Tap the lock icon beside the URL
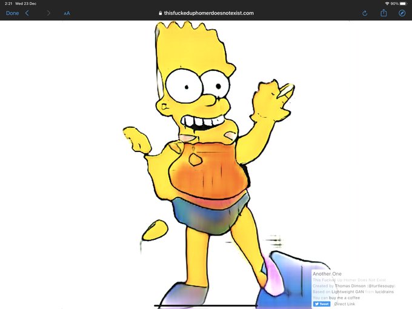Screen dimensions: 412x309 (161, 13)
